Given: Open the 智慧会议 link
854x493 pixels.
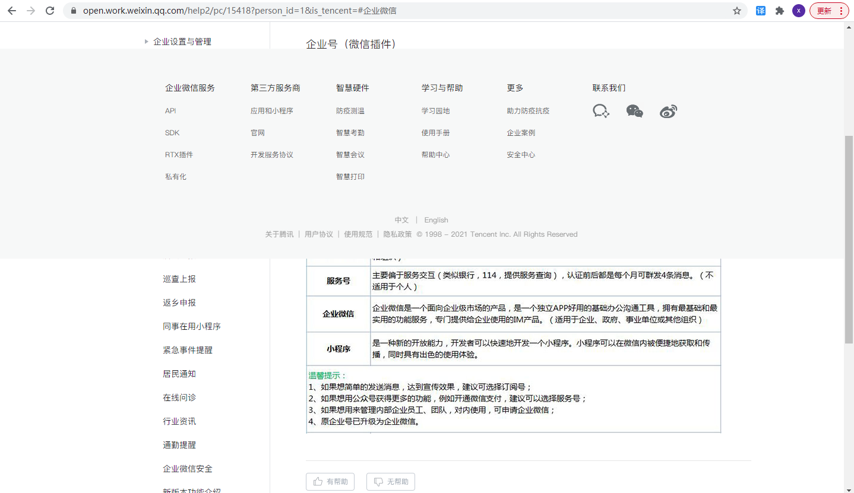Looking at the screenshot, I should point(350,155).
